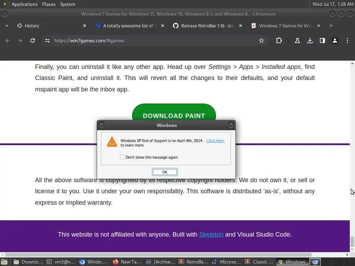Screen dimensions: 355x266
Task: Close the History tab
Action: pyautogui.click(x=85, y=26)
